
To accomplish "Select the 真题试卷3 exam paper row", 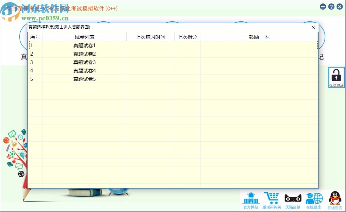I will pyautogui.click(x=84, y=62).
